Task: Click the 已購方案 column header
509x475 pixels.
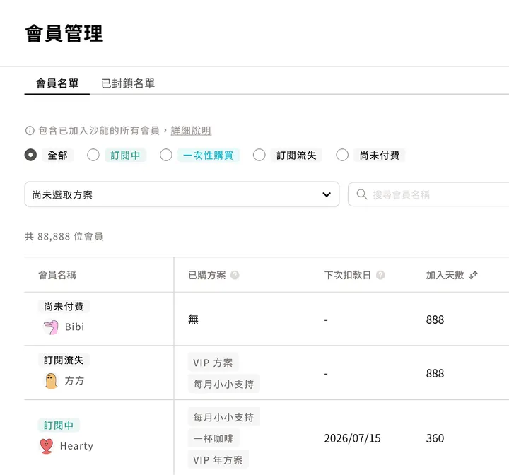Action: coord(206,275)
